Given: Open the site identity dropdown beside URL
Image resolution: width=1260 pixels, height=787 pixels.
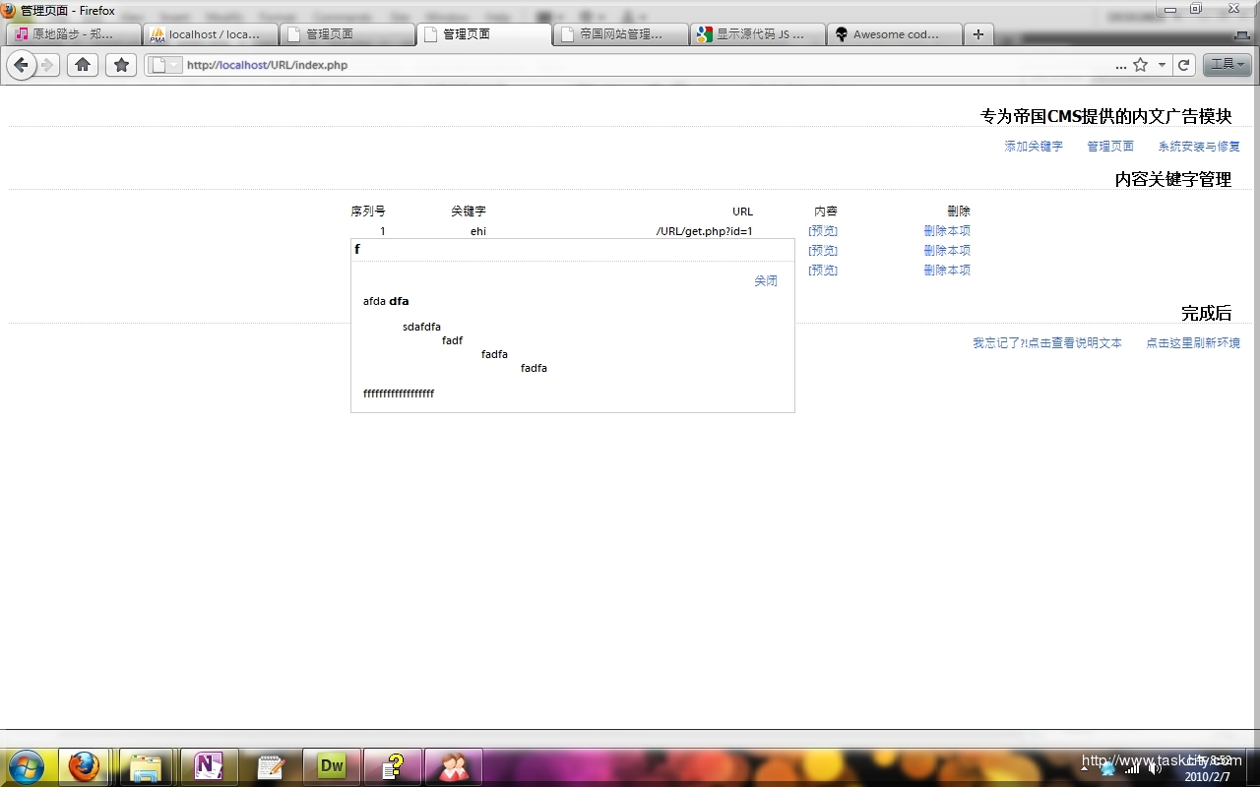Looking at the screenshot, I should click(x=164, y=65).
